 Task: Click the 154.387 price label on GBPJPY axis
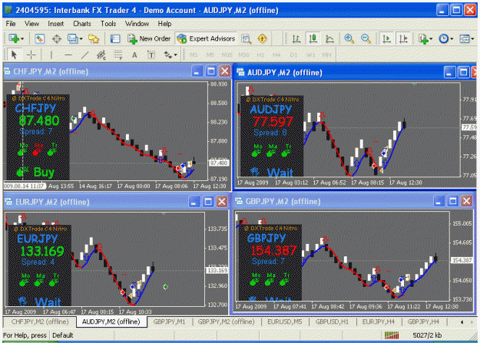pyautogui.click(x=462, y=260)
